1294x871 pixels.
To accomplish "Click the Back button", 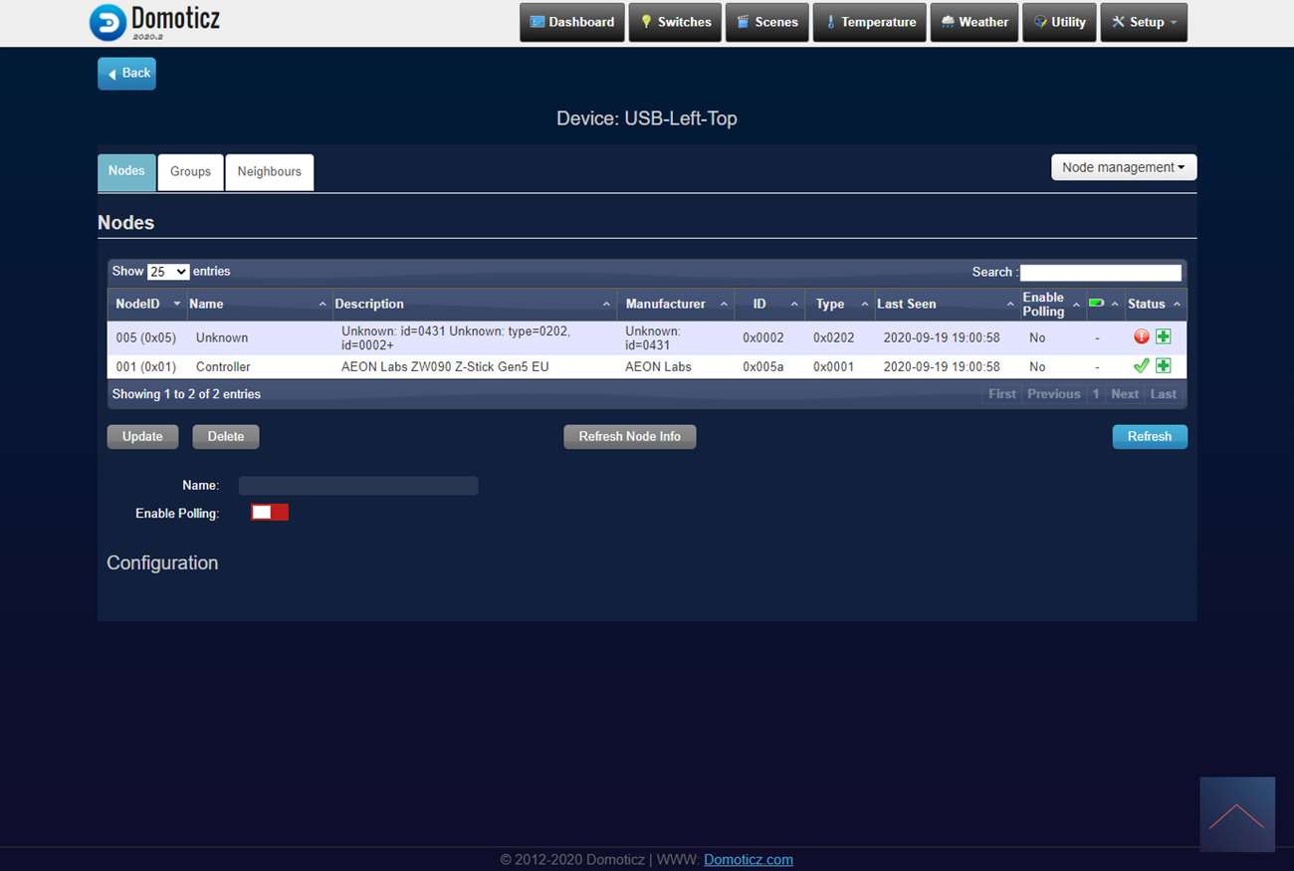I will coord(126,74).
